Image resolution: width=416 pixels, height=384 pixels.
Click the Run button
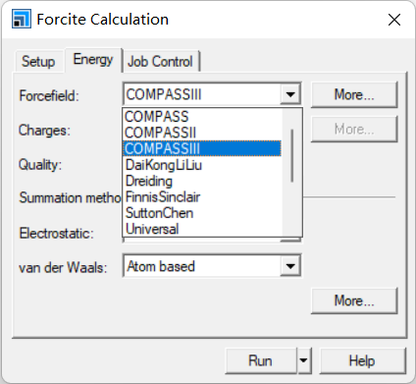pyautogui.click(x=261, y=360)
